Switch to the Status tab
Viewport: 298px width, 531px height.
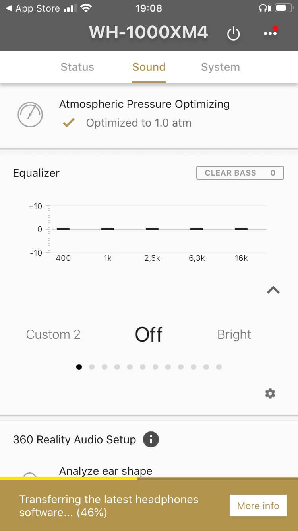[x=77, y=67]
